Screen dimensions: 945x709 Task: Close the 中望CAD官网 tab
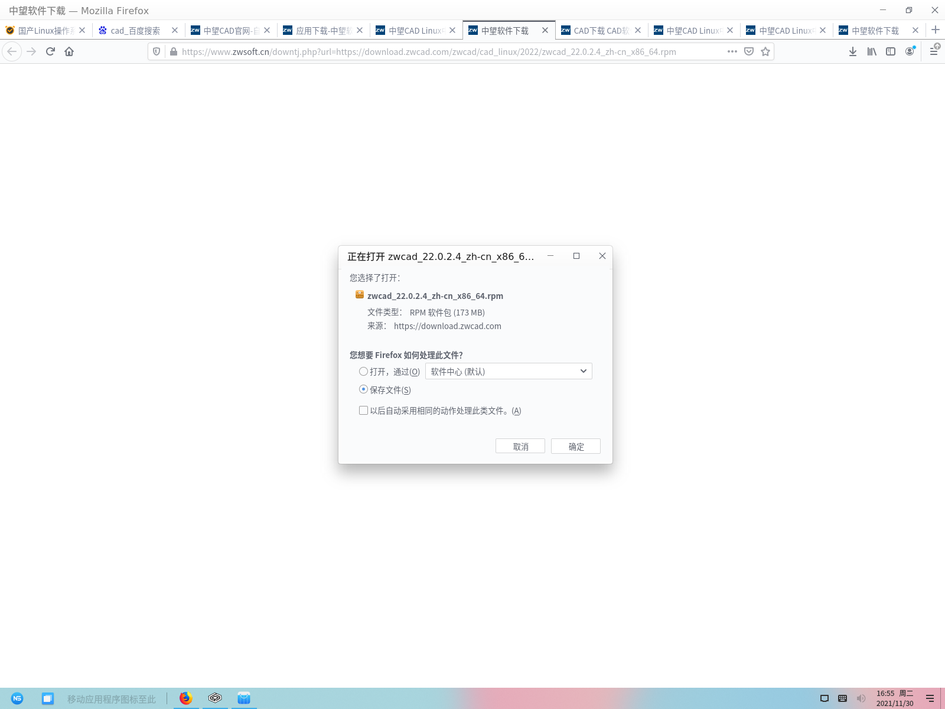(x=267, y=30)
